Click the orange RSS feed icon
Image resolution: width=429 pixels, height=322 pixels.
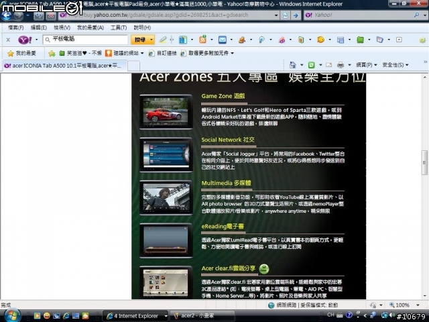point(202,40)
